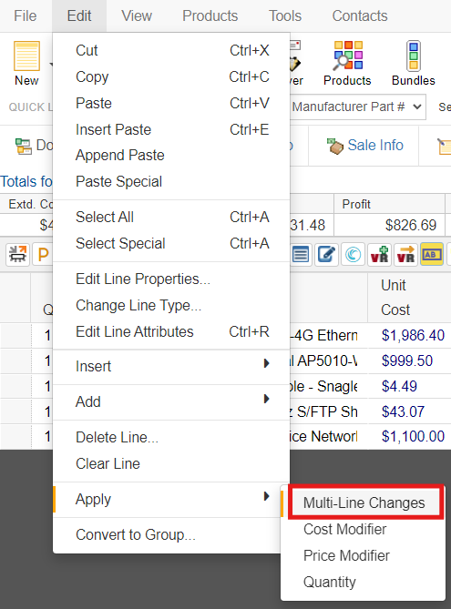Open the Manufacturer Part # dropdown
Image resolution: width=451 pixels, height=609 pixels.
pyautogui.click(x=358, y=107)
